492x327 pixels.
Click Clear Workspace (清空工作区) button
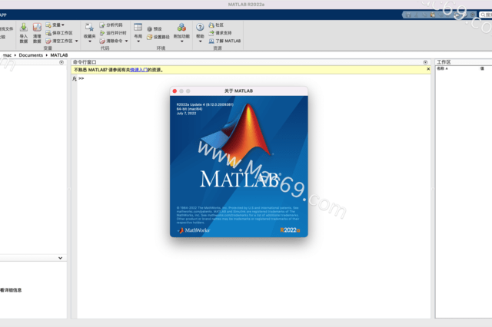(58, 41)
